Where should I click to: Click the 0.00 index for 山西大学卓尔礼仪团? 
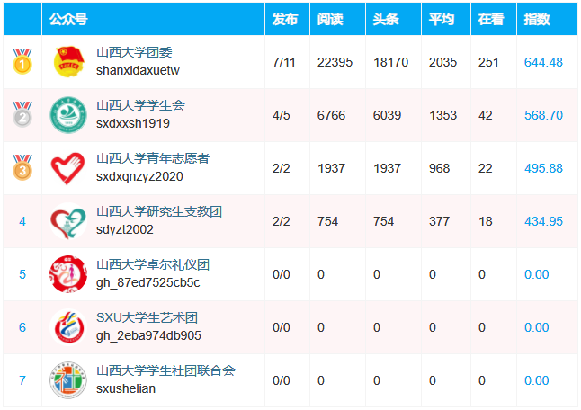point(537,274)
